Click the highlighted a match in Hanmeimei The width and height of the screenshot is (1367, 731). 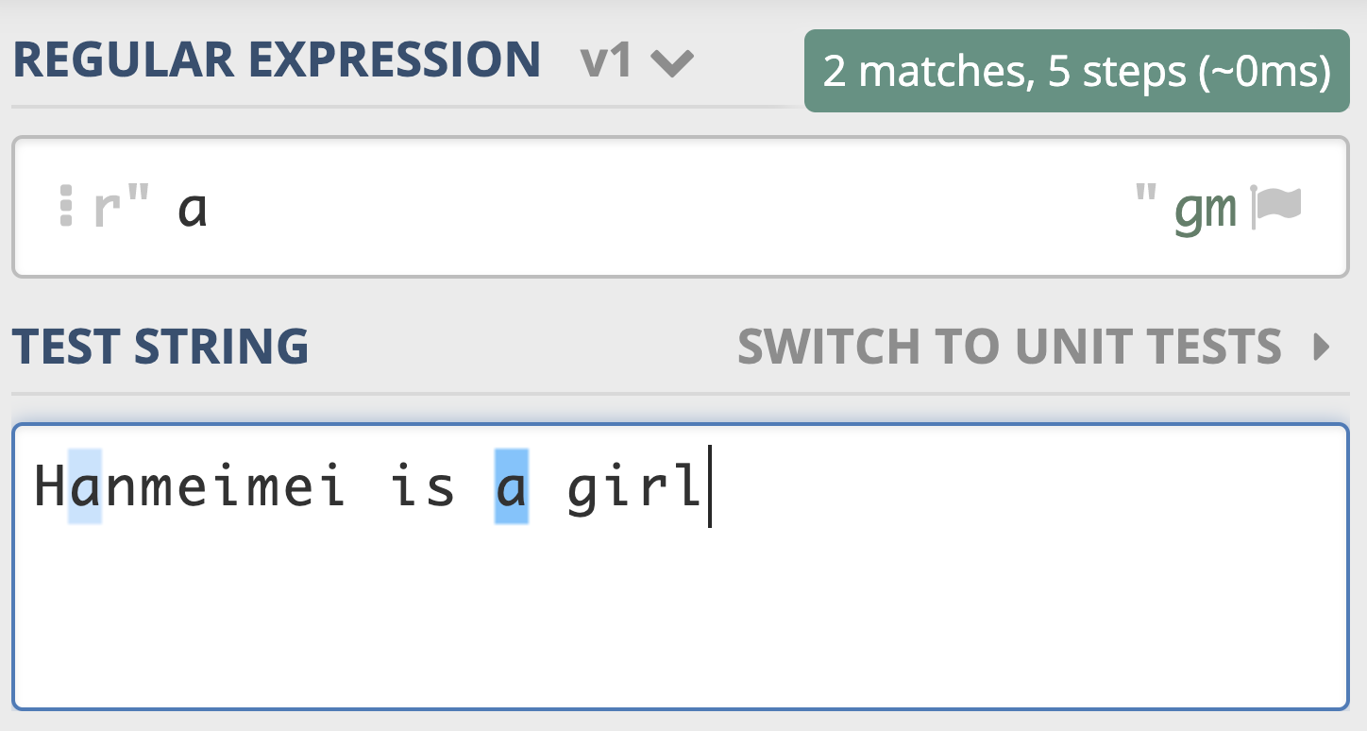click(x=84, y=488)
